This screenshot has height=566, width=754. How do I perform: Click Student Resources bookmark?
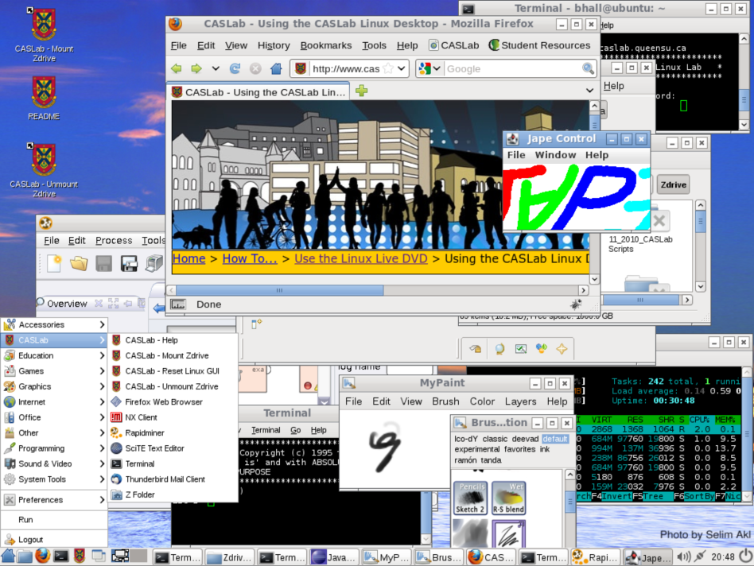click(x=539, y=45)
